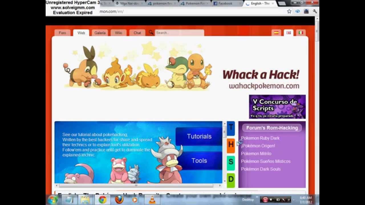Click the Whack a Hack! logo title

[x=261, y=75]
